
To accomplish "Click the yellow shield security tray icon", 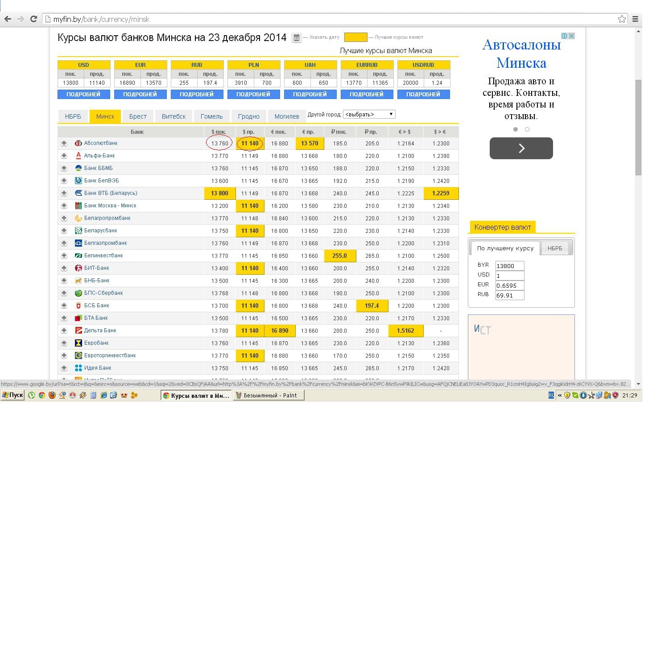I will click(x=567, y=395).
